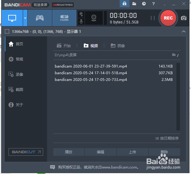
Task: Click the 307.7KB file size
Action: [165, 73]
